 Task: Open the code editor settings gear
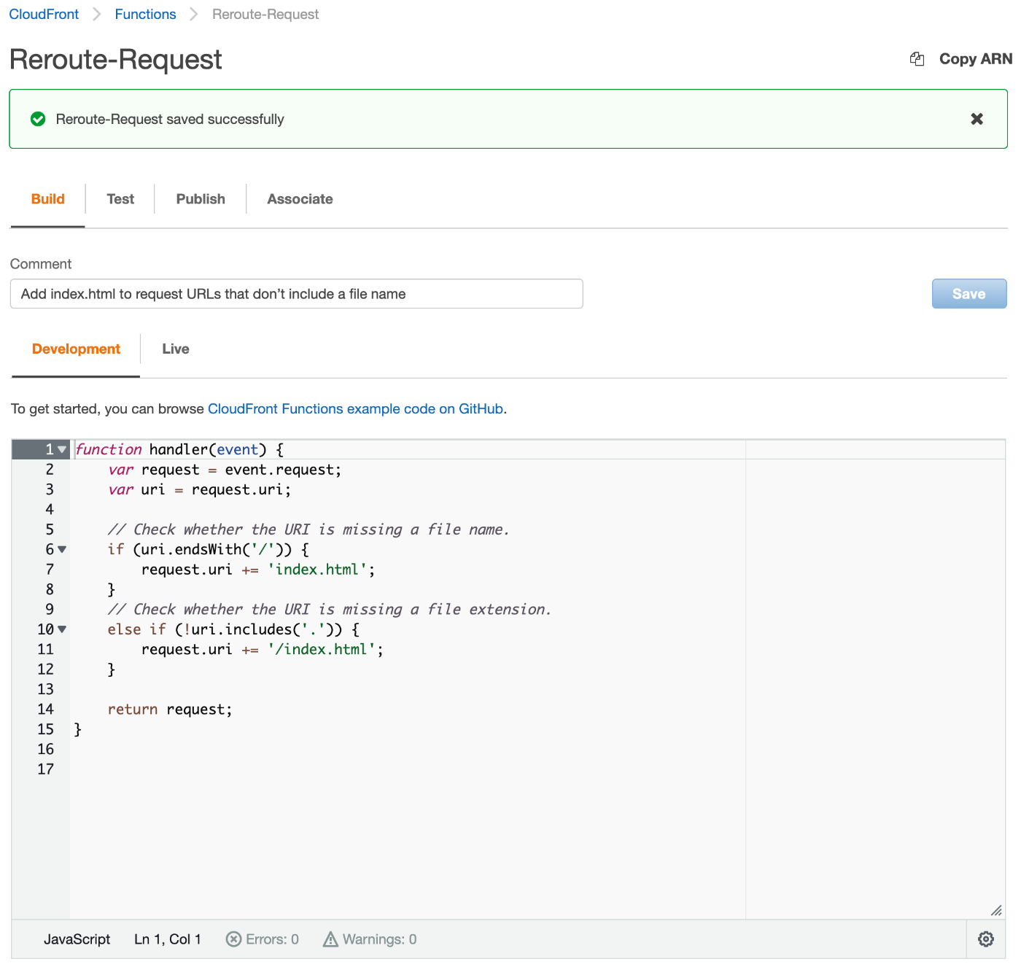(x=986, y=939)
